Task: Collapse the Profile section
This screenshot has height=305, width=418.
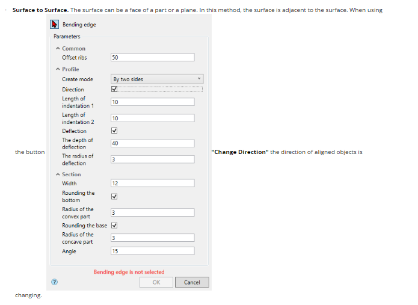Action: [x=57, y=69]
